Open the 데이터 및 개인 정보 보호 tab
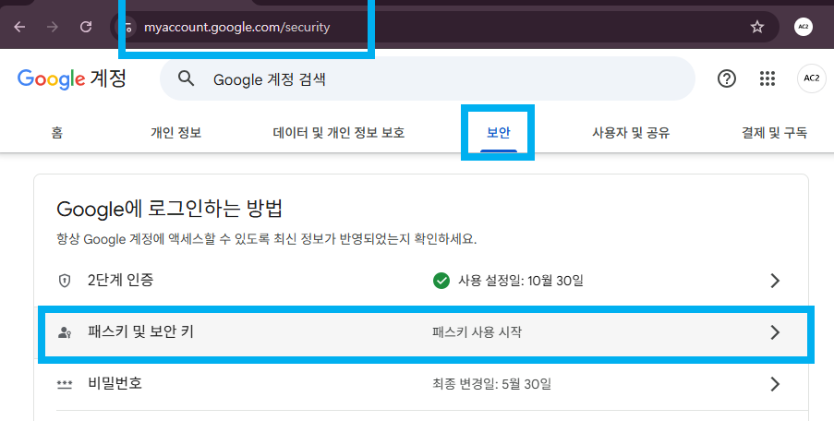 coord(339,132)
